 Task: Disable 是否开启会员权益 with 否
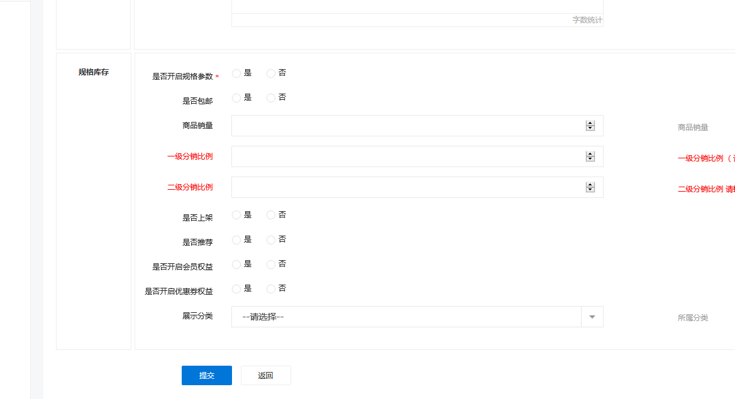pos(271,265)
